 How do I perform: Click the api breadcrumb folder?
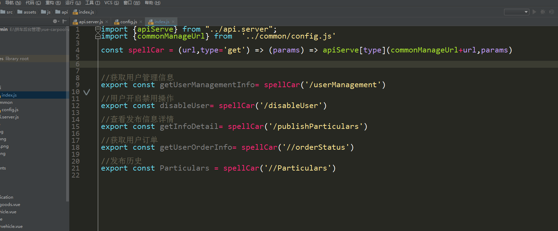[62, 12]
